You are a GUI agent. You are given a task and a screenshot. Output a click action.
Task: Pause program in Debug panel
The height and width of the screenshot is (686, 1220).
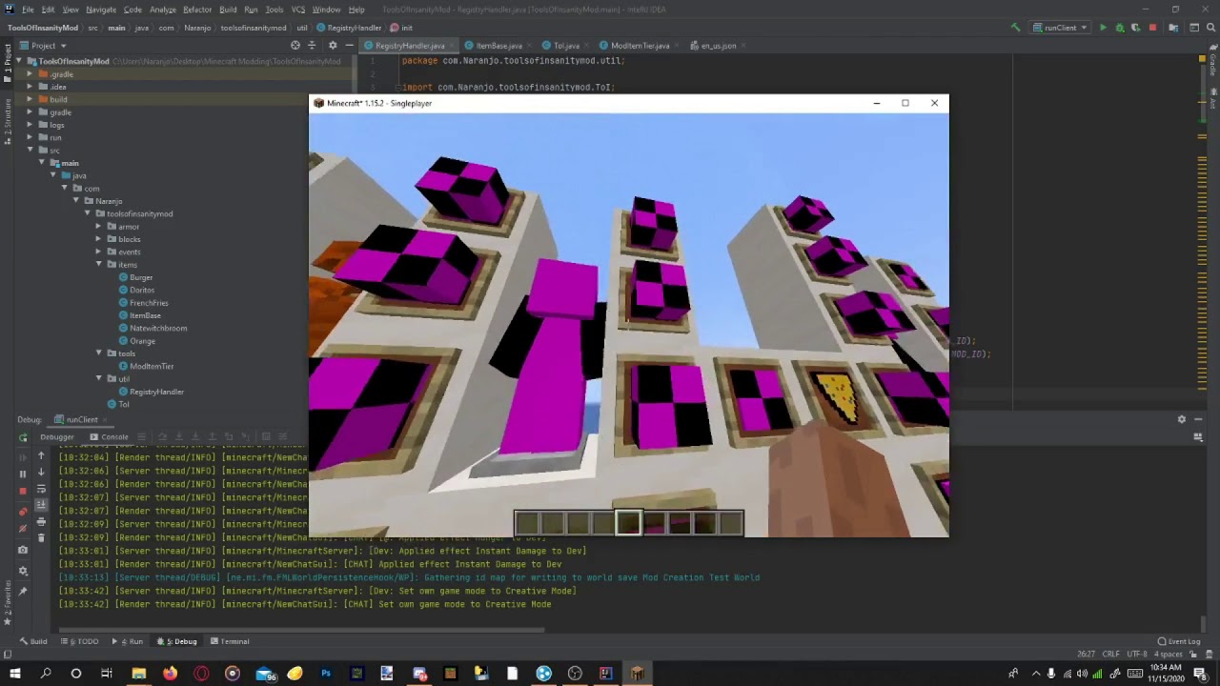tap(23, 474)
